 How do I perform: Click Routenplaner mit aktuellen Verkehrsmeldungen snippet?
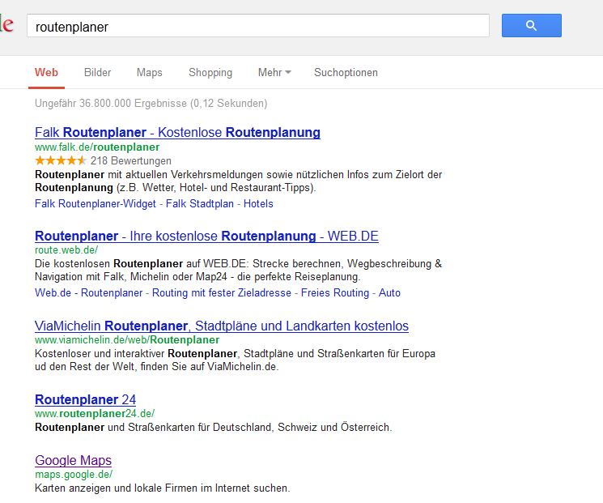(x=239, y=181)
